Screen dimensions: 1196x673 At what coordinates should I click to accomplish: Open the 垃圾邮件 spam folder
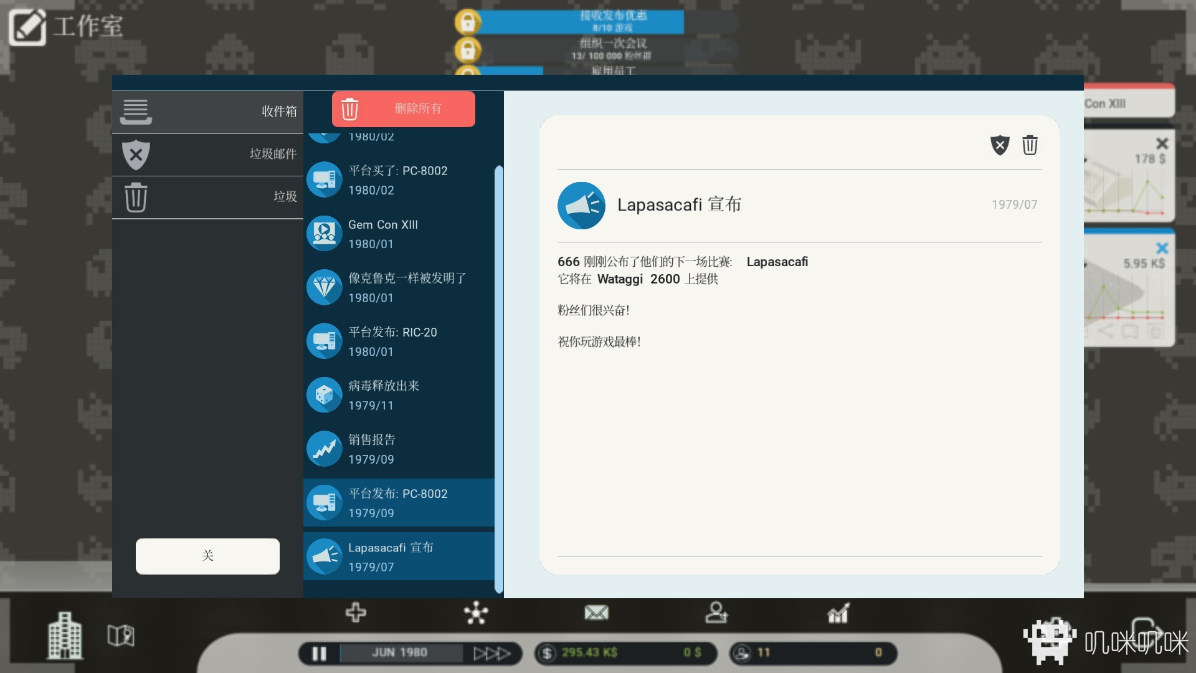pos(207,154)
